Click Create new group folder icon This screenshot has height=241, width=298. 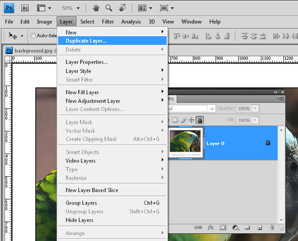pos(247,227)
